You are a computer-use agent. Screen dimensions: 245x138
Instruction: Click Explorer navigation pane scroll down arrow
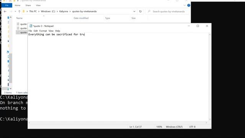[x=10, y=89]
